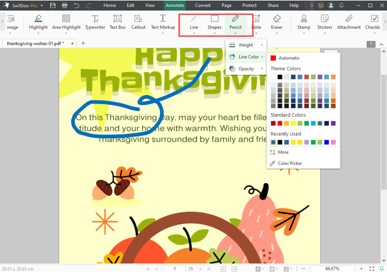Pick black from Theme Colors row
The image size is (387, 275).
tap(280, 77)
